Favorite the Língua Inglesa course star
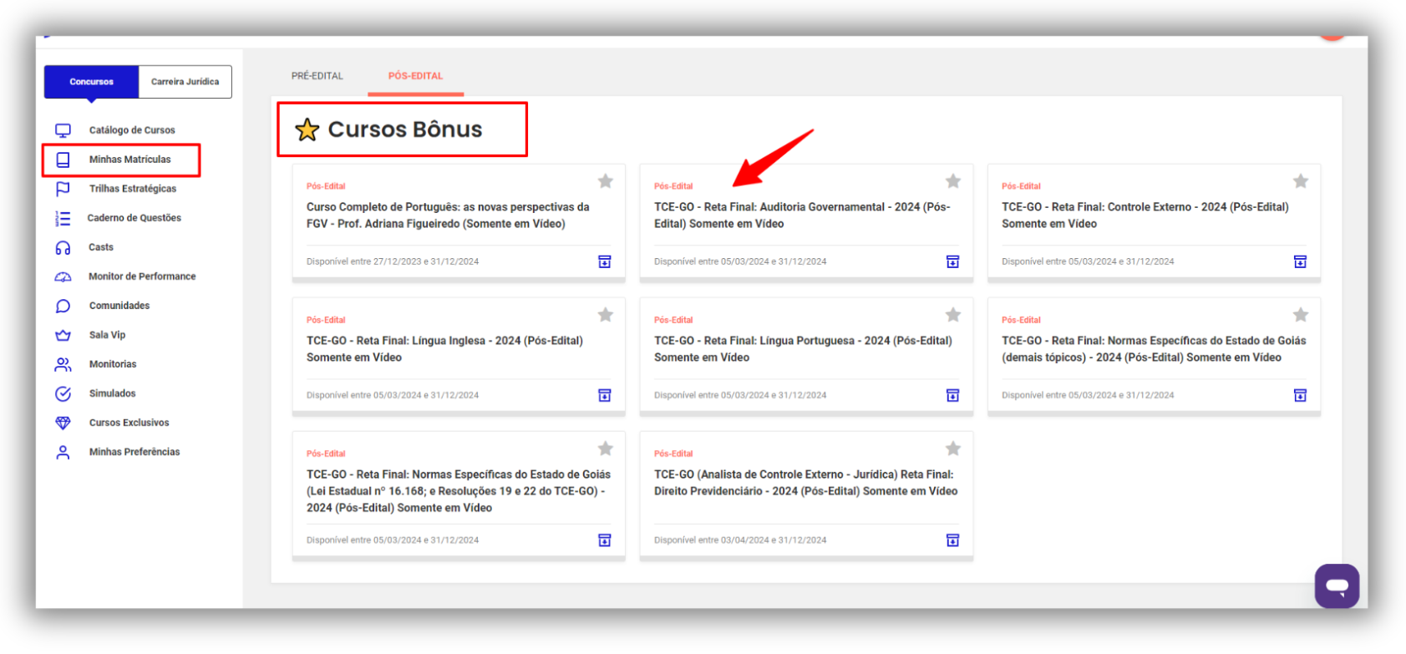Screen dimensions: 1406x654 coord(606,315)
